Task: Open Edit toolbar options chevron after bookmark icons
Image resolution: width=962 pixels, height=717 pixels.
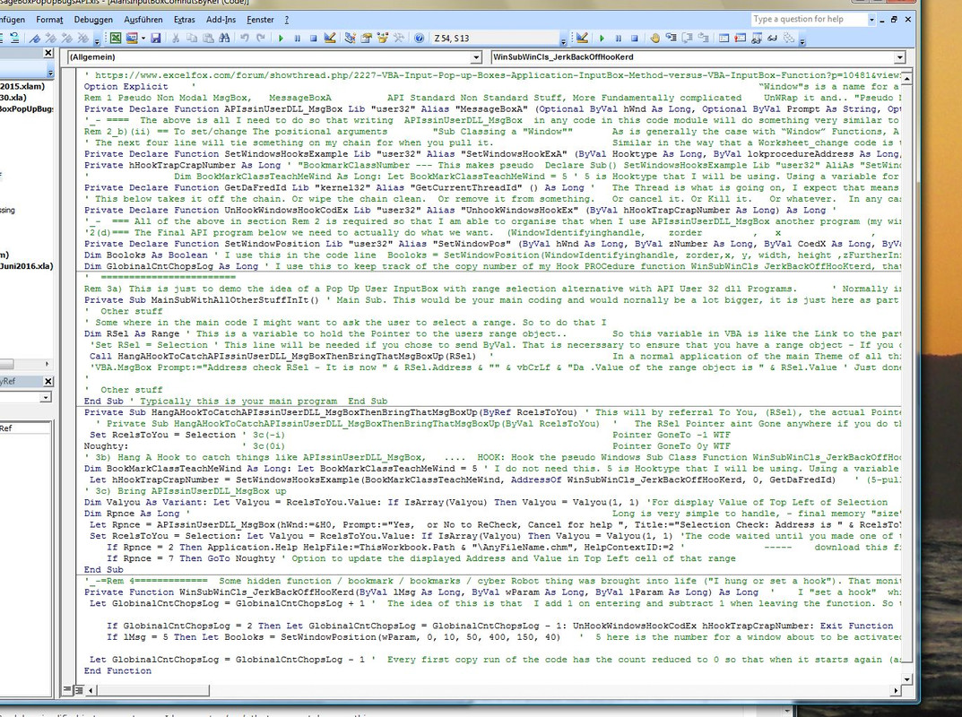Action: coord(96,40)
